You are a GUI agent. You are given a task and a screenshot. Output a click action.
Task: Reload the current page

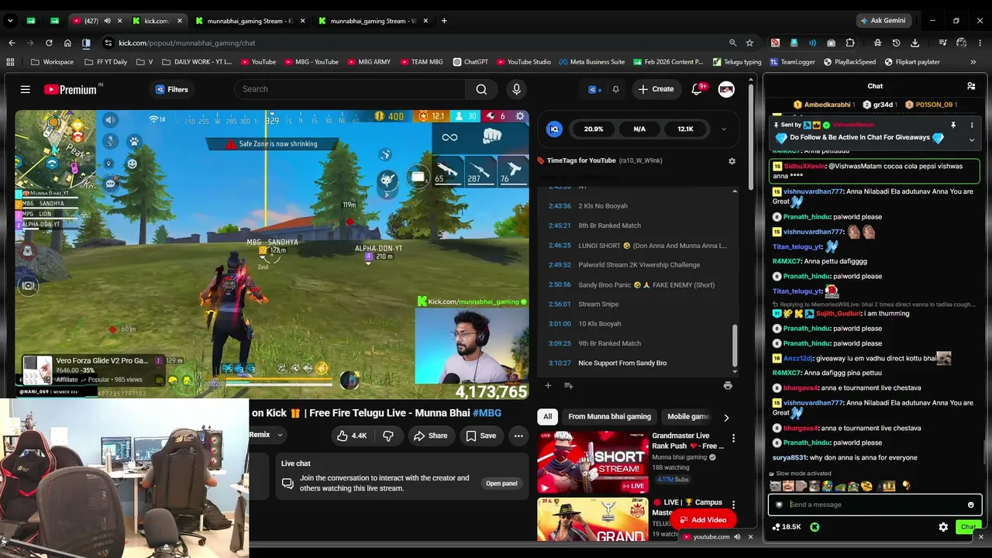[49, 43]
